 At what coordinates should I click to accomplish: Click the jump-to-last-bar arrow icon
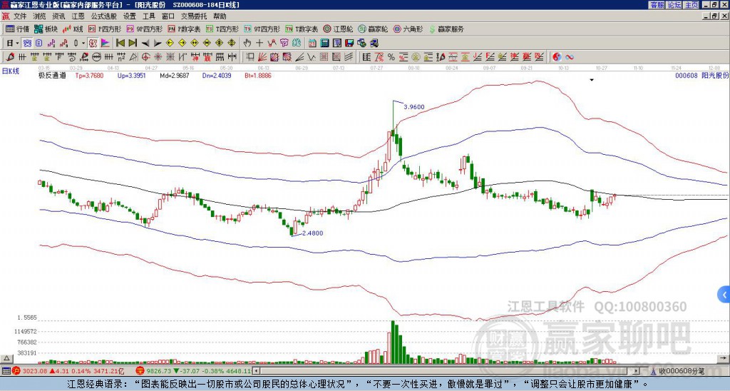click(x=133, y=44)
